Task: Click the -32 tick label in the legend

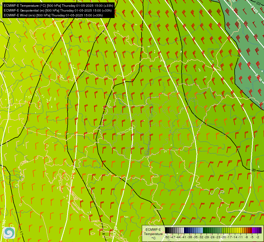Action: [201, 237]
